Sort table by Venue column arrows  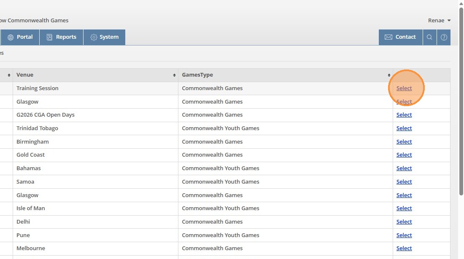tap(174, 75)
